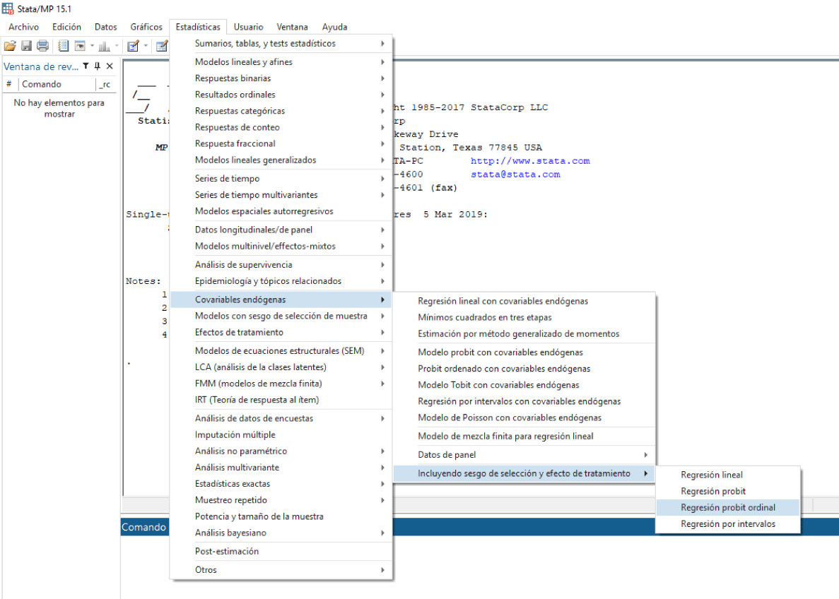The image size is (839, 599).
Task: Choose Modelo de mezcla finita para regresión lineal
Action: click(x=524, y=437)
